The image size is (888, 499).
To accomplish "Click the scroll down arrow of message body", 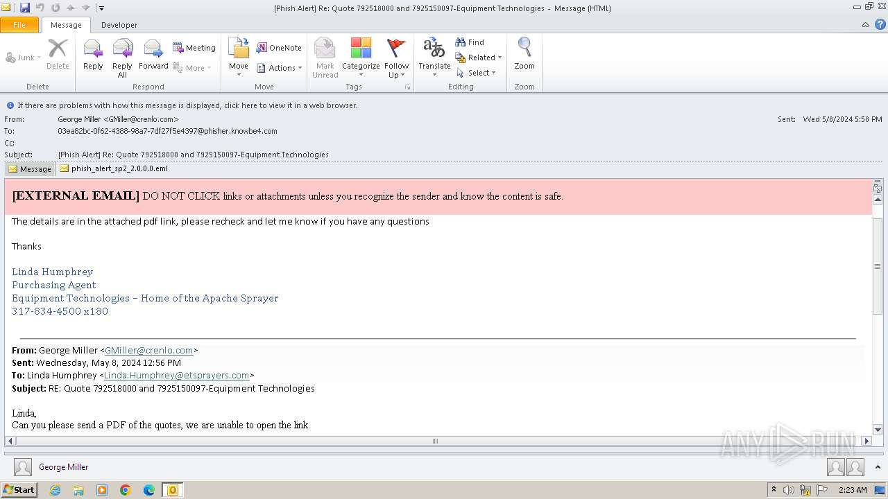I will pos(878,430).
